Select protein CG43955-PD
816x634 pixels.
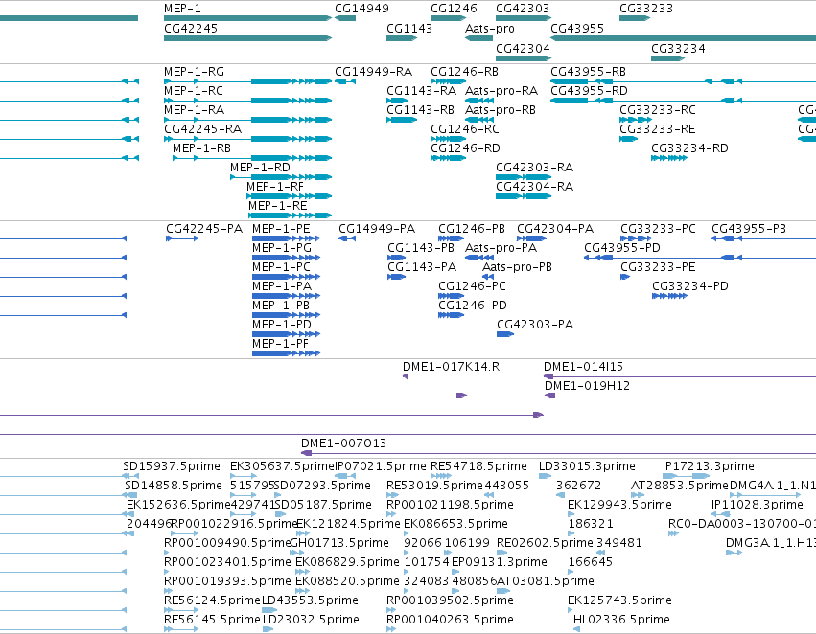click(700, 258)
